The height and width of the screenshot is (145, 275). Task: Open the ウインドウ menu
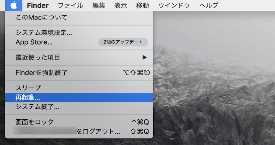(x=173, y=5)
